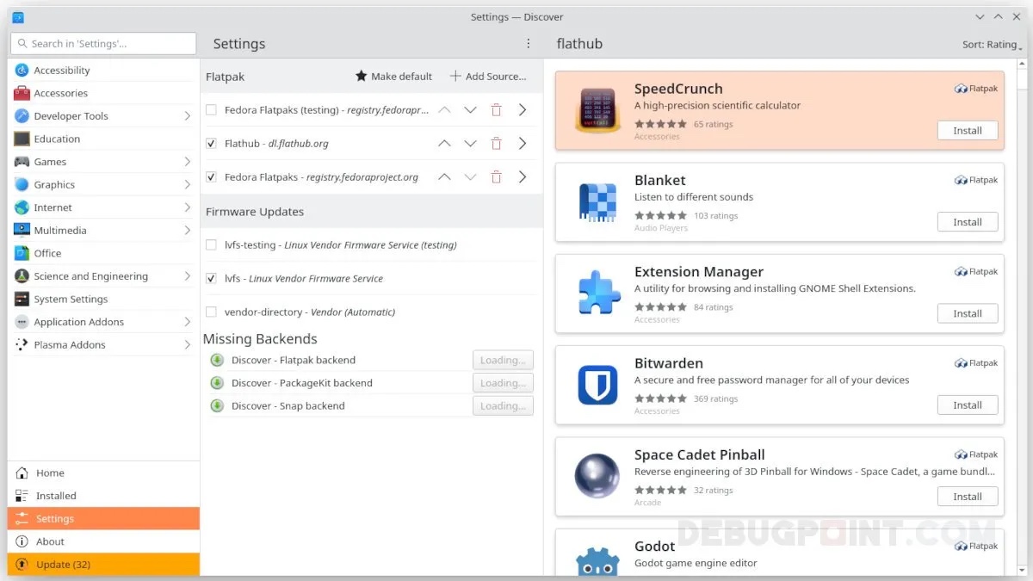This screenshot has height=581, width=1033.
Task: Delete the Flathub source using its trash icon
Action: (x=496, y=143)
